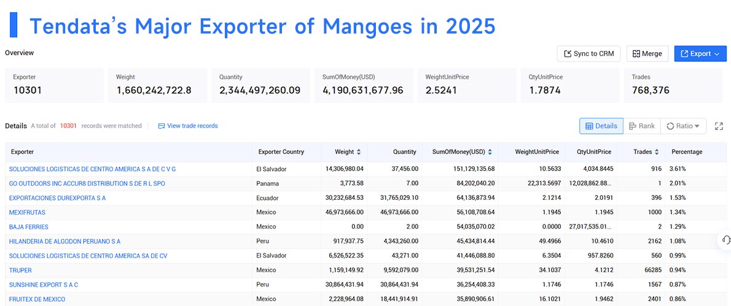Click the QtyUnitPrice overview value 1.7874
The height and width of the screenshot is (306, 731).
click(x=544, y=90)
